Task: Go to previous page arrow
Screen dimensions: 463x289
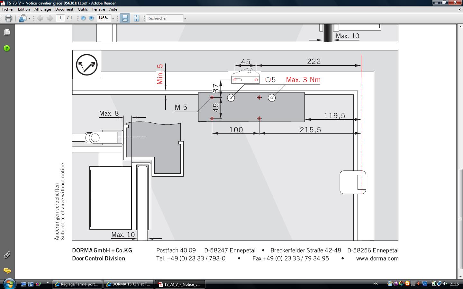Action: (x=40, y=18)
